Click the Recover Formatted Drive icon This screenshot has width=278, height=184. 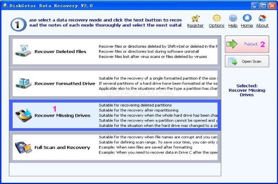click(x=24, y=83)
